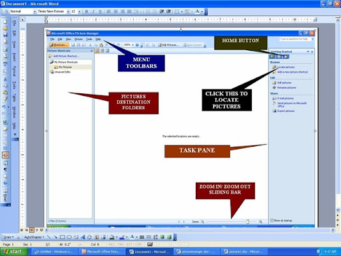341x256 pixels.
Task: Select the Rectangle drawing tool
Action: point(63,237)
